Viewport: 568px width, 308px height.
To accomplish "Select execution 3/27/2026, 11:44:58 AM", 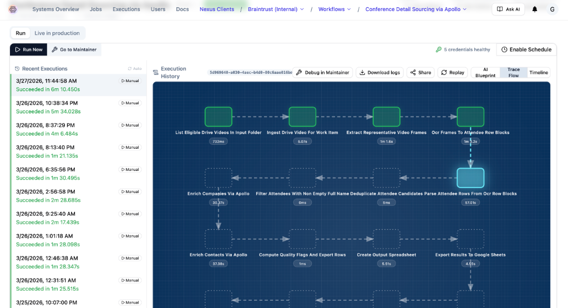I will (79, 85).
